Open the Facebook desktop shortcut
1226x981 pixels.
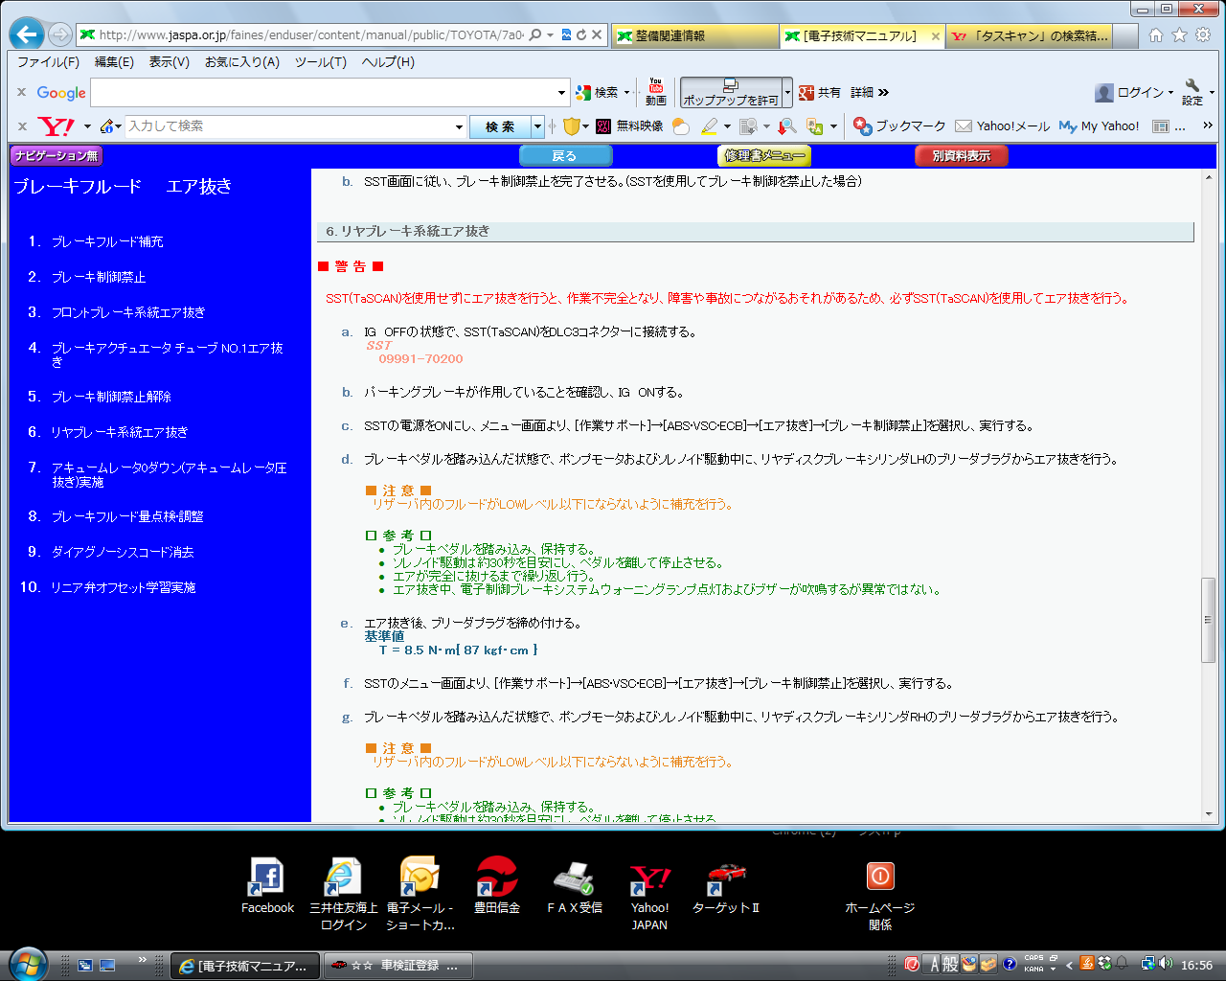(x=267, y=886)
